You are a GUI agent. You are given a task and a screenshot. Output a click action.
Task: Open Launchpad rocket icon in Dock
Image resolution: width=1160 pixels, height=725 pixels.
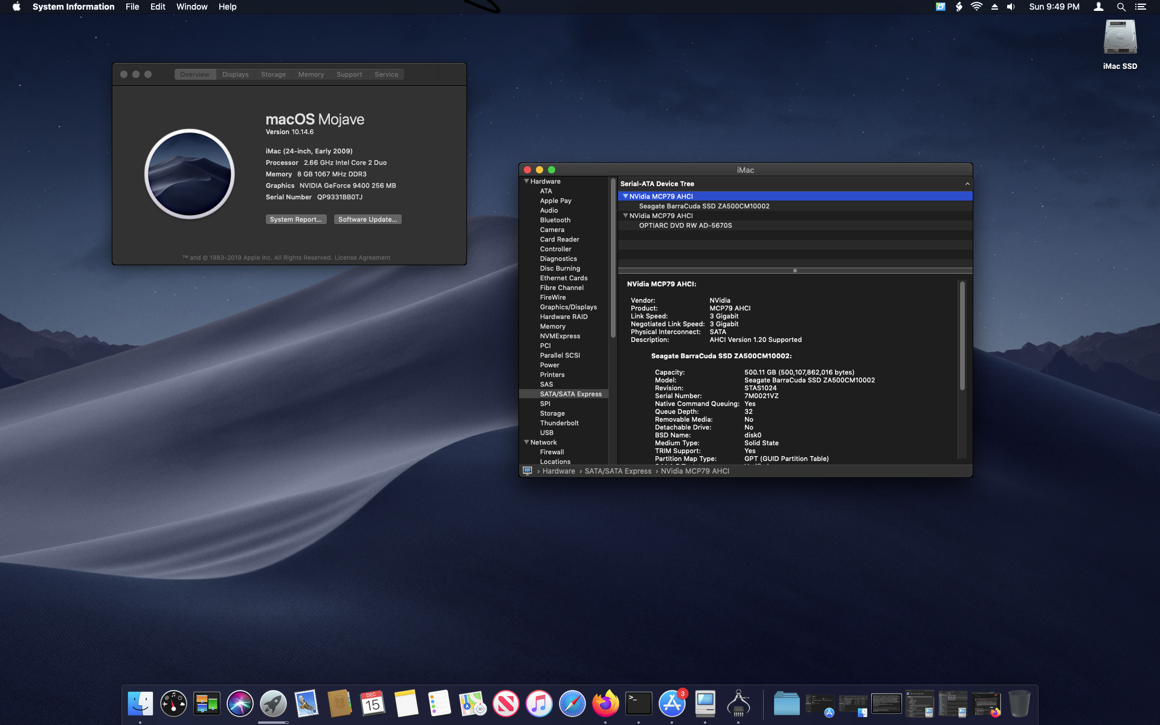pos(273,704)
